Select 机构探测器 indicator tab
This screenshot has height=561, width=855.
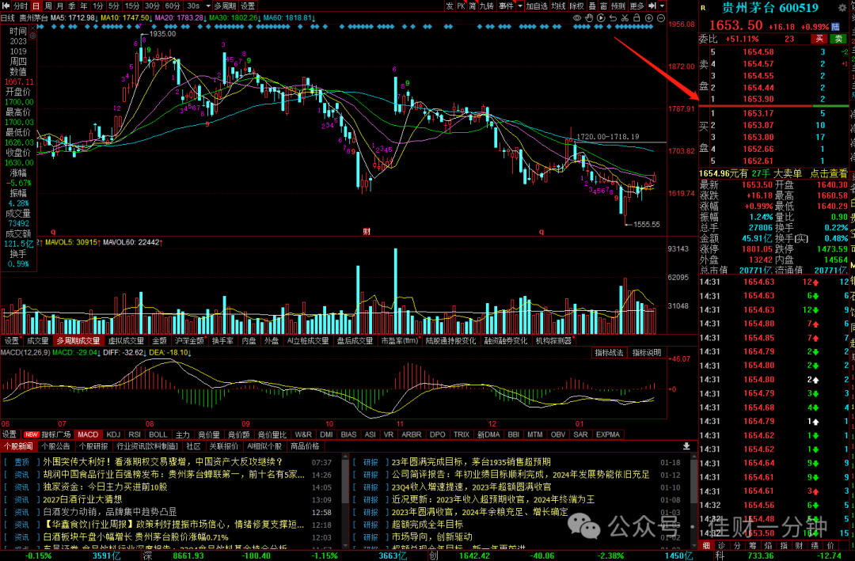pyautogui.click(x=553, y=341)
